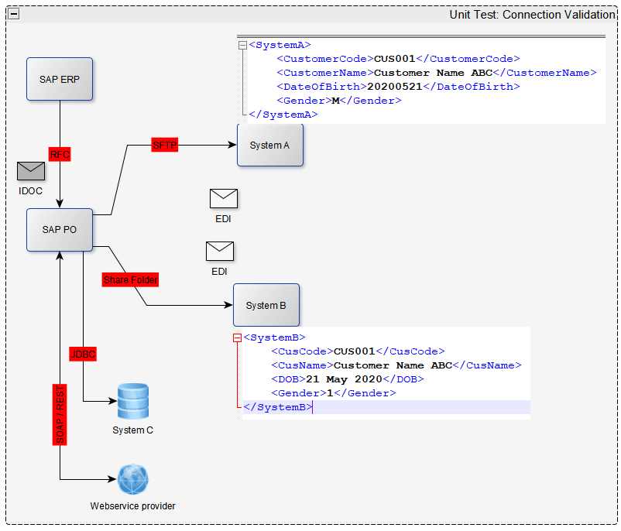Image resolution: width=621 pixels, height=531 pixels.
Task: Click the EDI envelope near System A
Action: click(224, 198)
